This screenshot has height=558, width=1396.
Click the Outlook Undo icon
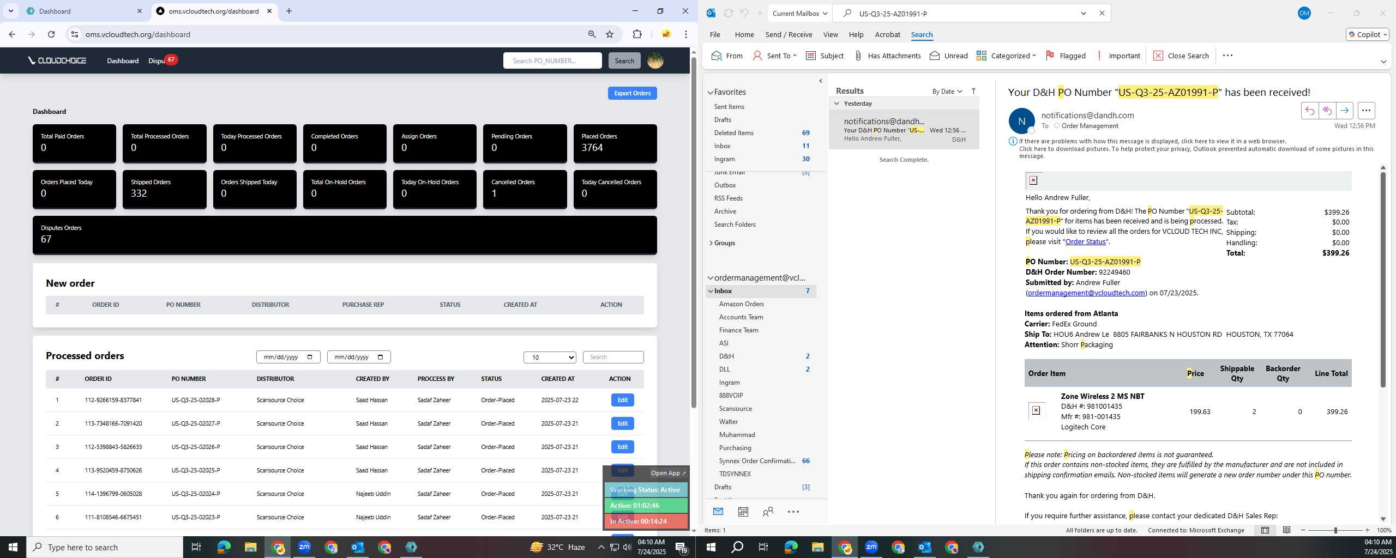(744, 13)
